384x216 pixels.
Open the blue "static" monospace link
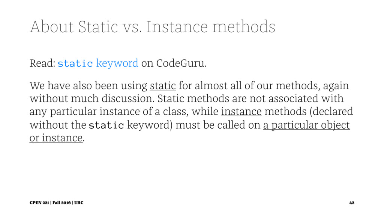tap(75, 63)
